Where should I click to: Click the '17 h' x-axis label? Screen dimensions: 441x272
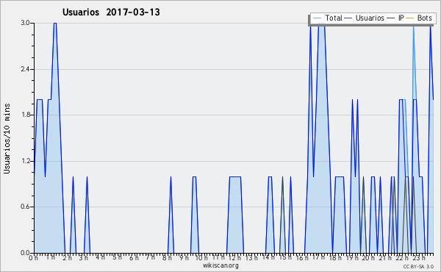(318, 258)
